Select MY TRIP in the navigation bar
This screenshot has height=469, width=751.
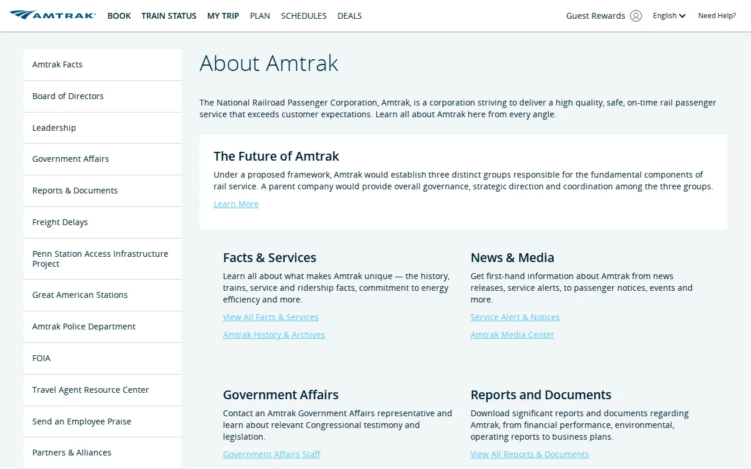(223, 16)
